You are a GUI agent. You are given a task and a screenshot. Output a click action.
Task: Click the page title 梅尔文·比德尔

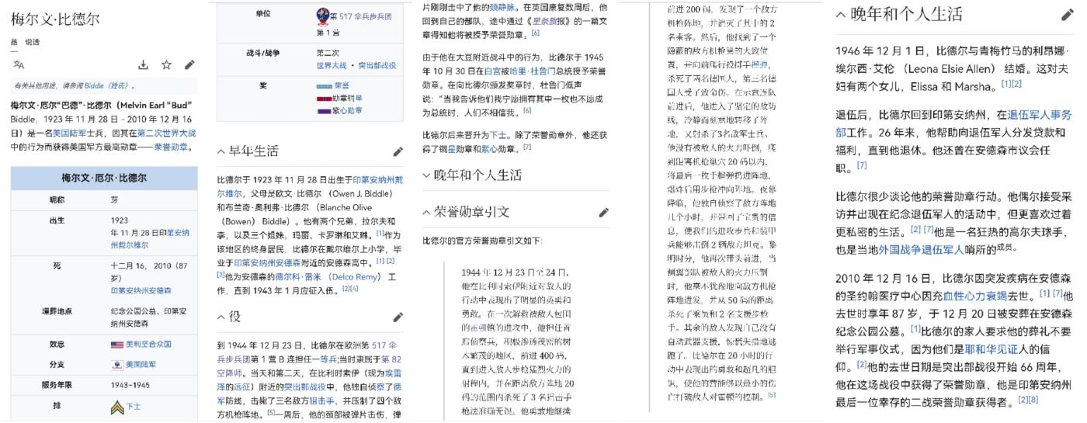(x=55, y=19)
